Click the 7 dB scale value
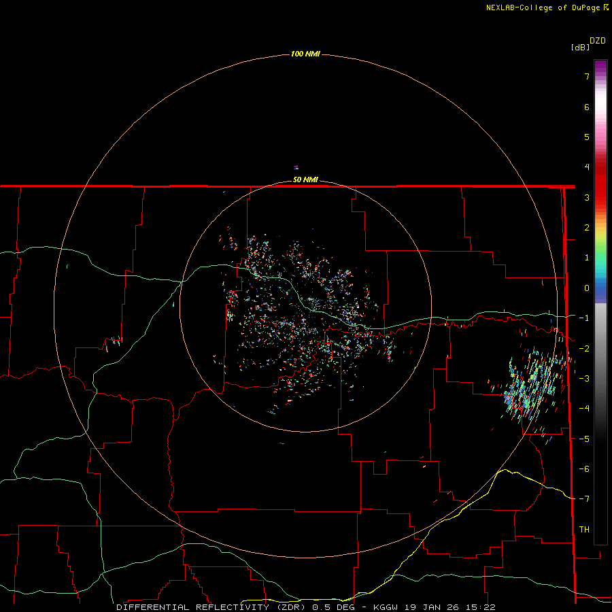 coord(587,76)
